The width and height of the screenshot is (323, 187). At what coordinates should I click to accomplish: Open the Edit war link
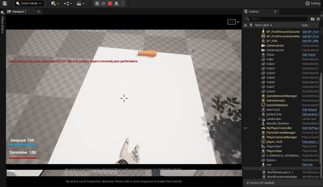pyautogui.click(x=307, y=165)
